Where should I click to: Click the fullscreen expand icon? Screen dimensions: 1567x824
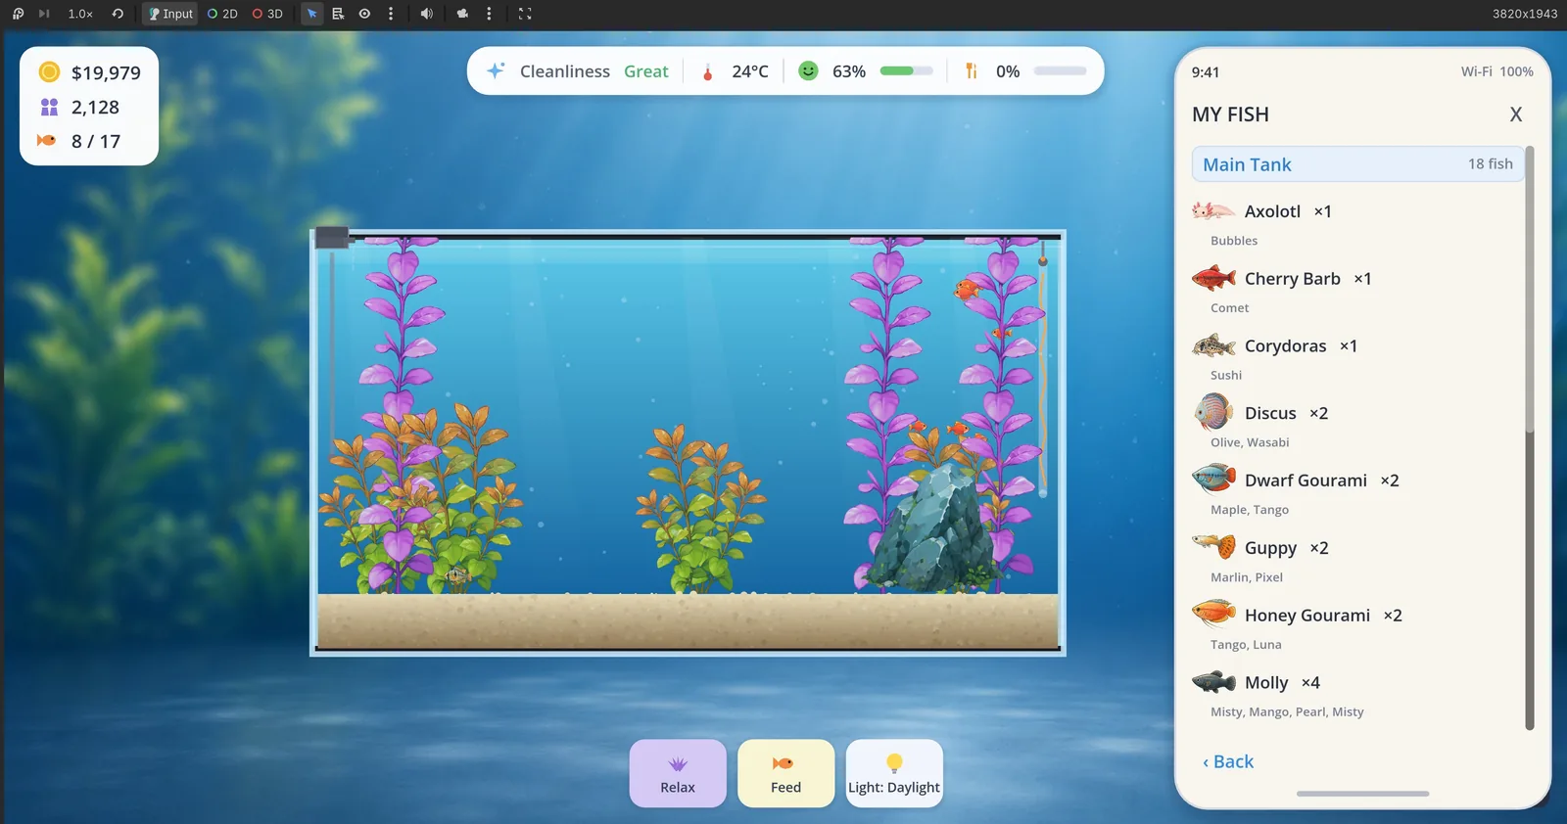pos(525,14)
